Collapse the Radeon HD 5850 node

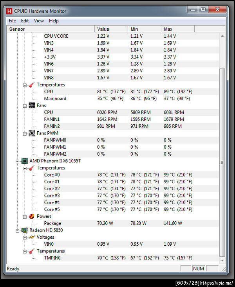pos(17,231)
